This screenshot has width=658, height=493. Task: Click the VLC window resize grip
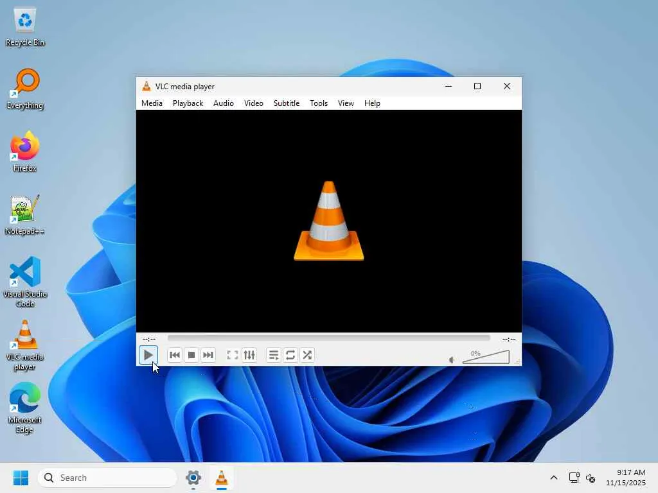click(x=517, y=361)
